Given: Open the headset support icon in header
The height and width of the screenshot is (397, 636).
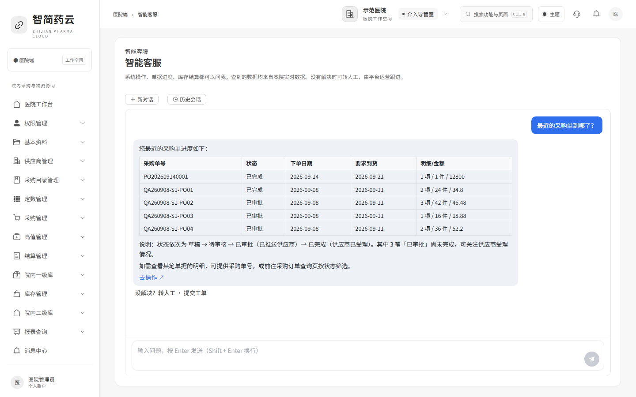Looking at the screenshot, I should coord(577,14).
